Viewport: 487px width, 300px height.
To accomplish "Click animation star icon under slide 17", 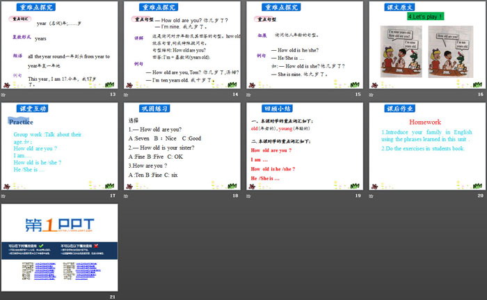I will [x=3, y=196].
